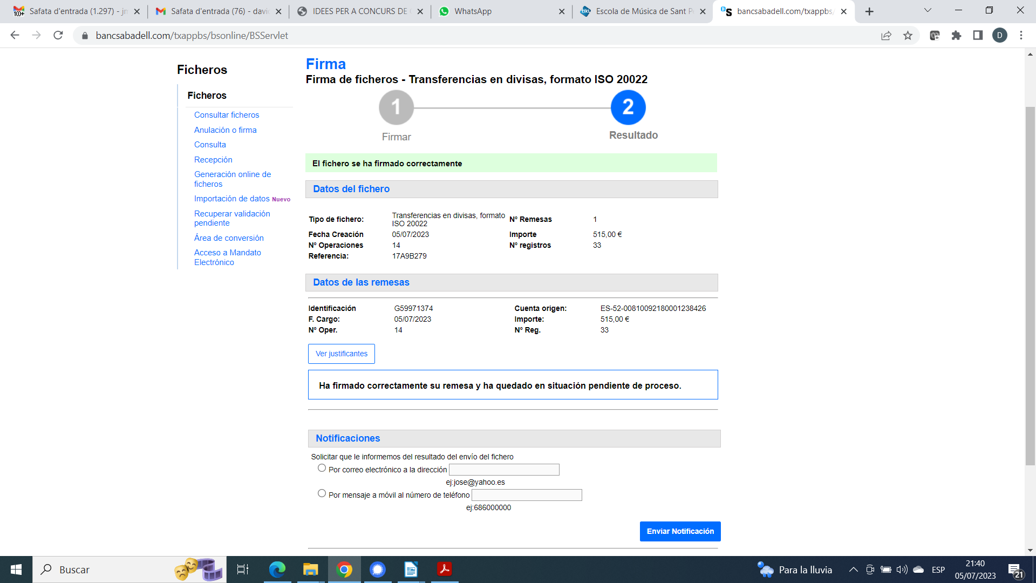Open the Consultar ficheros link
This screenshot has width=1036, height=583.
(x=227, y=115)
